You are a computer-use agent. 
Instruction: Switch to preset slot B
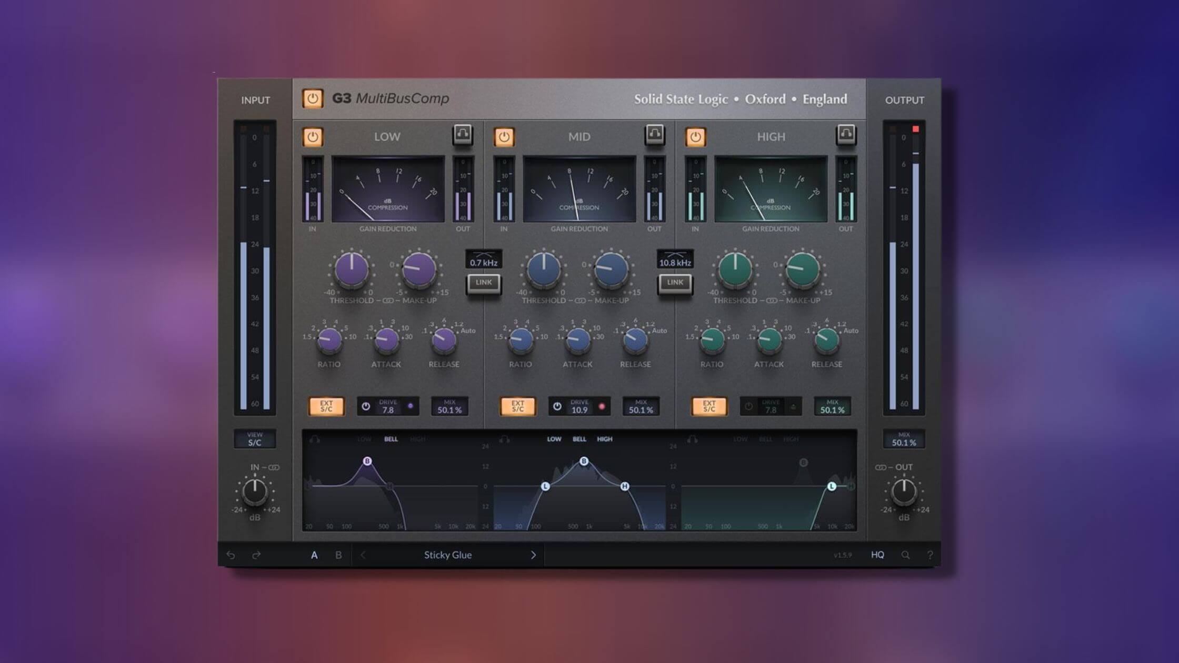[x=337, y=555]
